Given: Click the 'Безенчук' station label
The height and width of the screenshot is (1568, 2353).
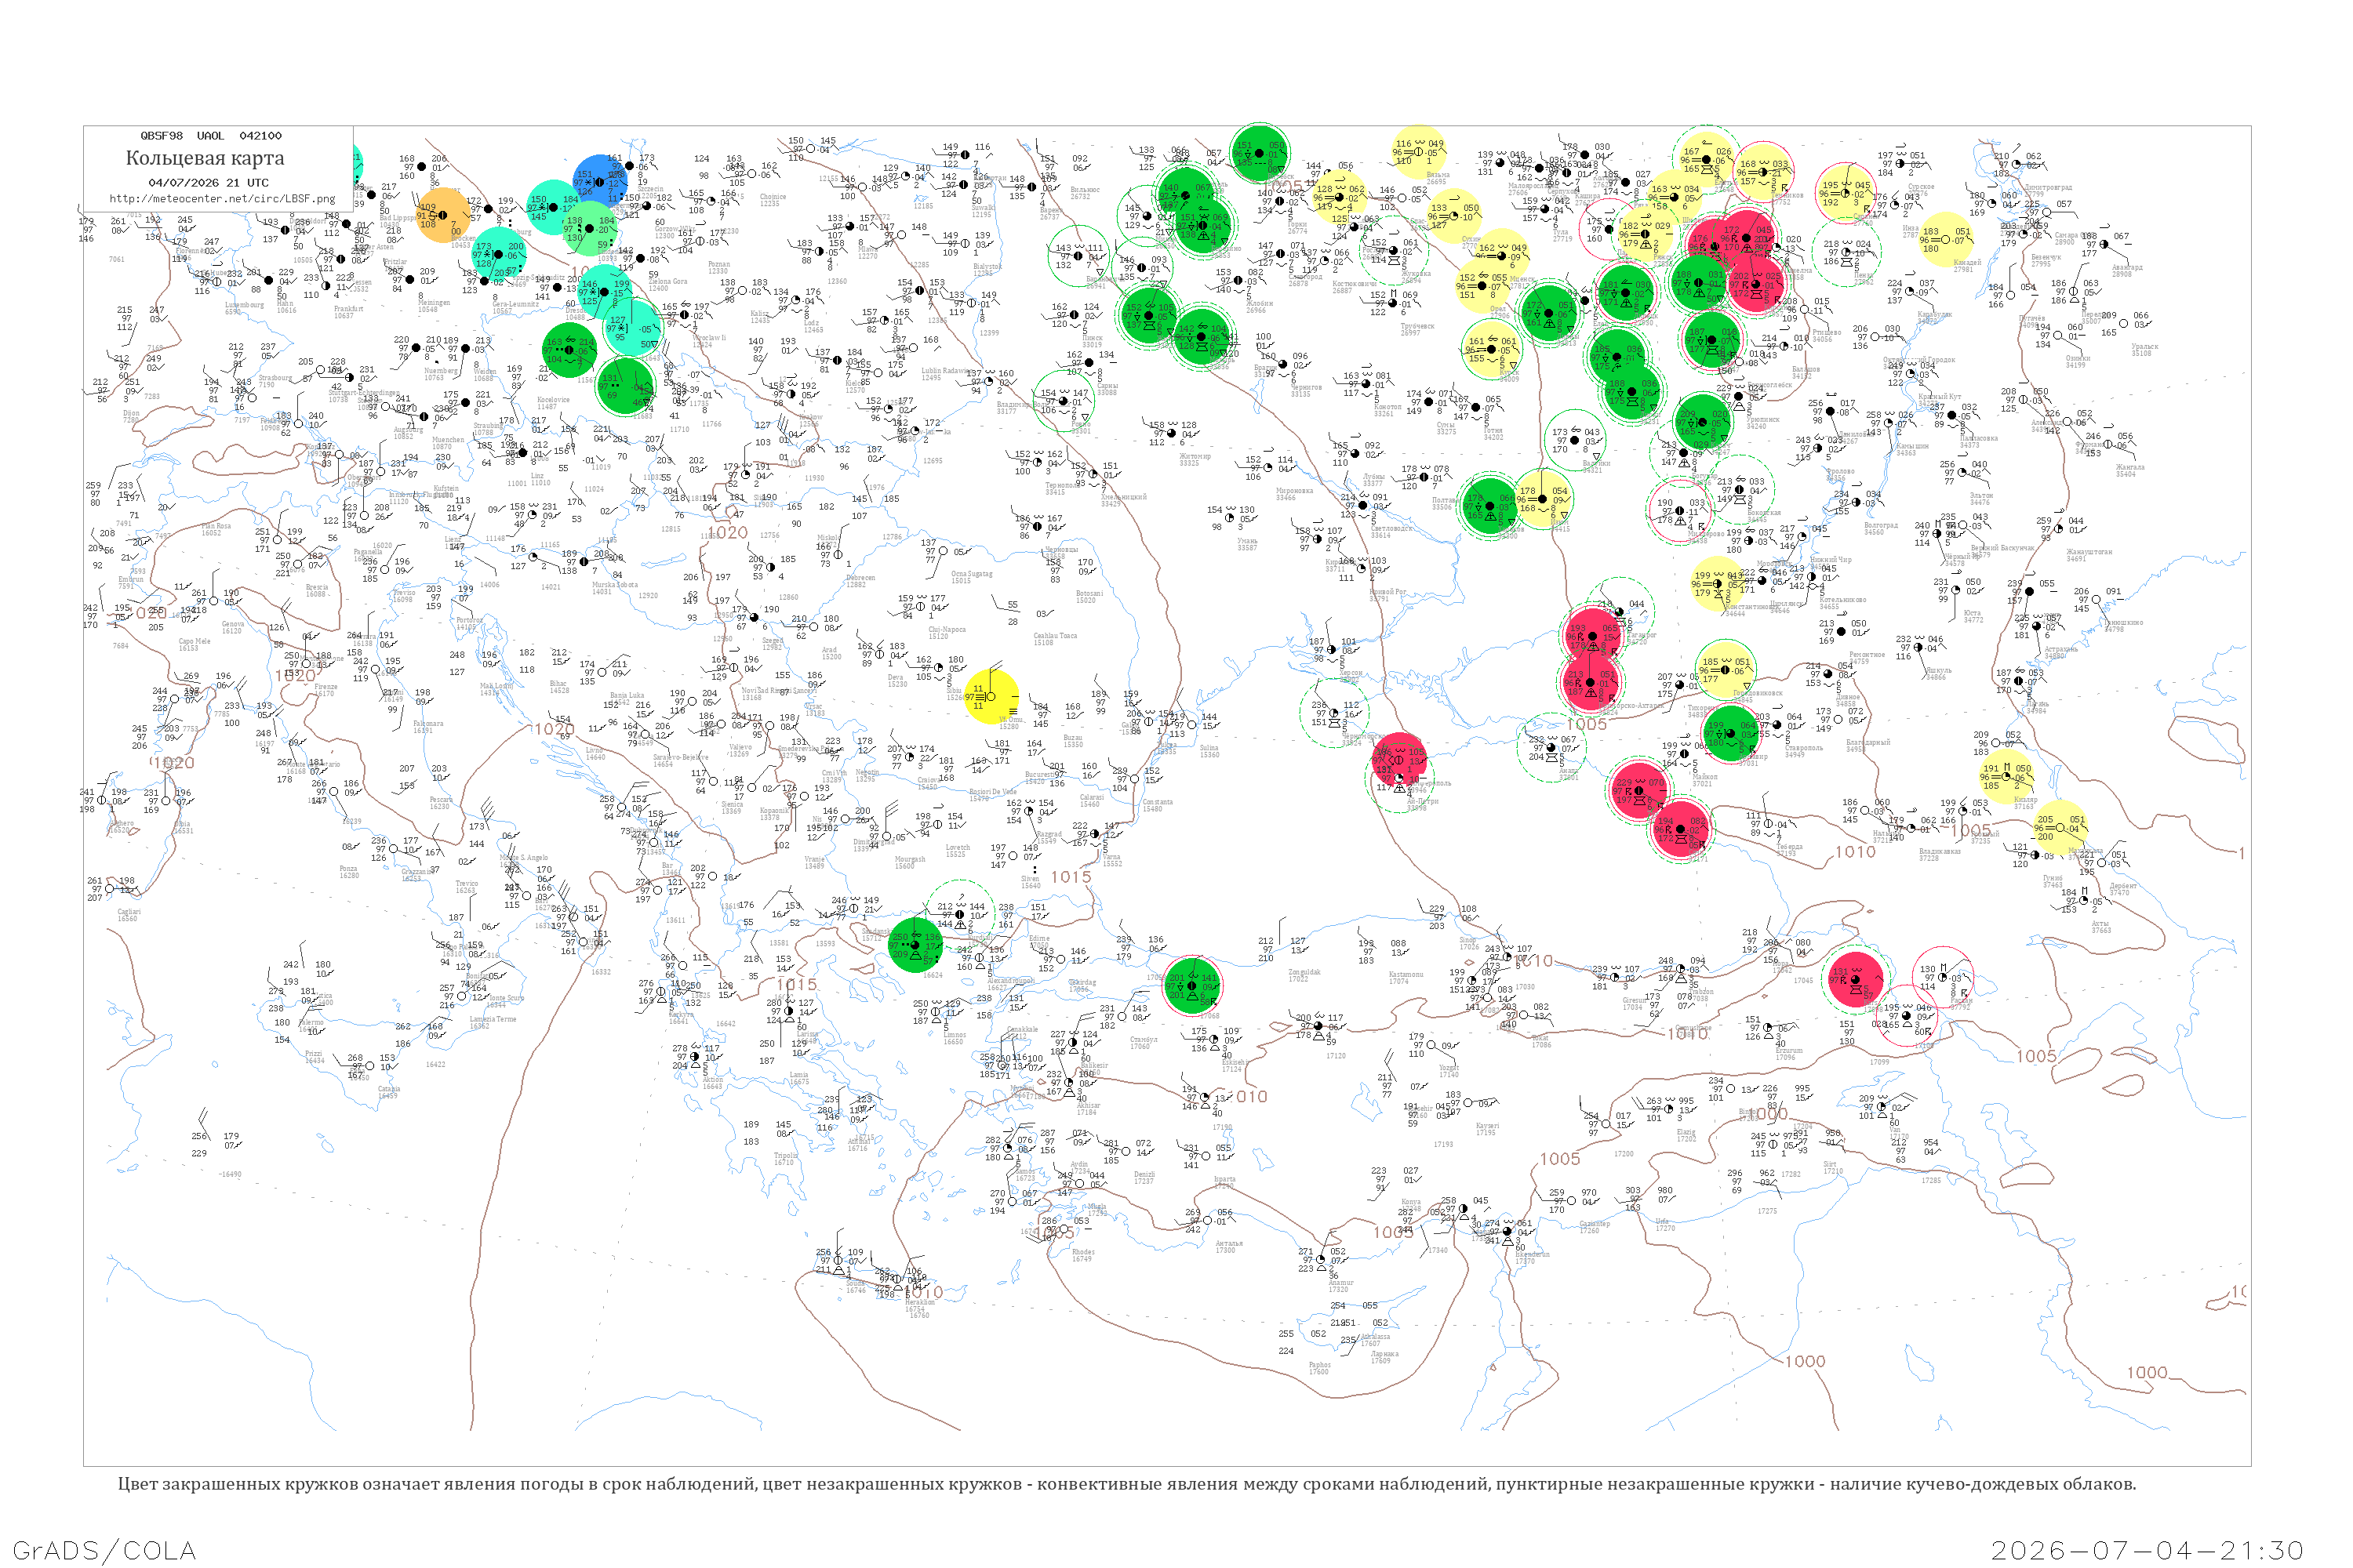Looking at the screenshot, I should (2046, 259).
